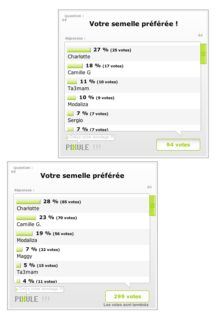Click opening quote icon in top poll
Viewport: 217px width, 313px height.
point(64,20)
